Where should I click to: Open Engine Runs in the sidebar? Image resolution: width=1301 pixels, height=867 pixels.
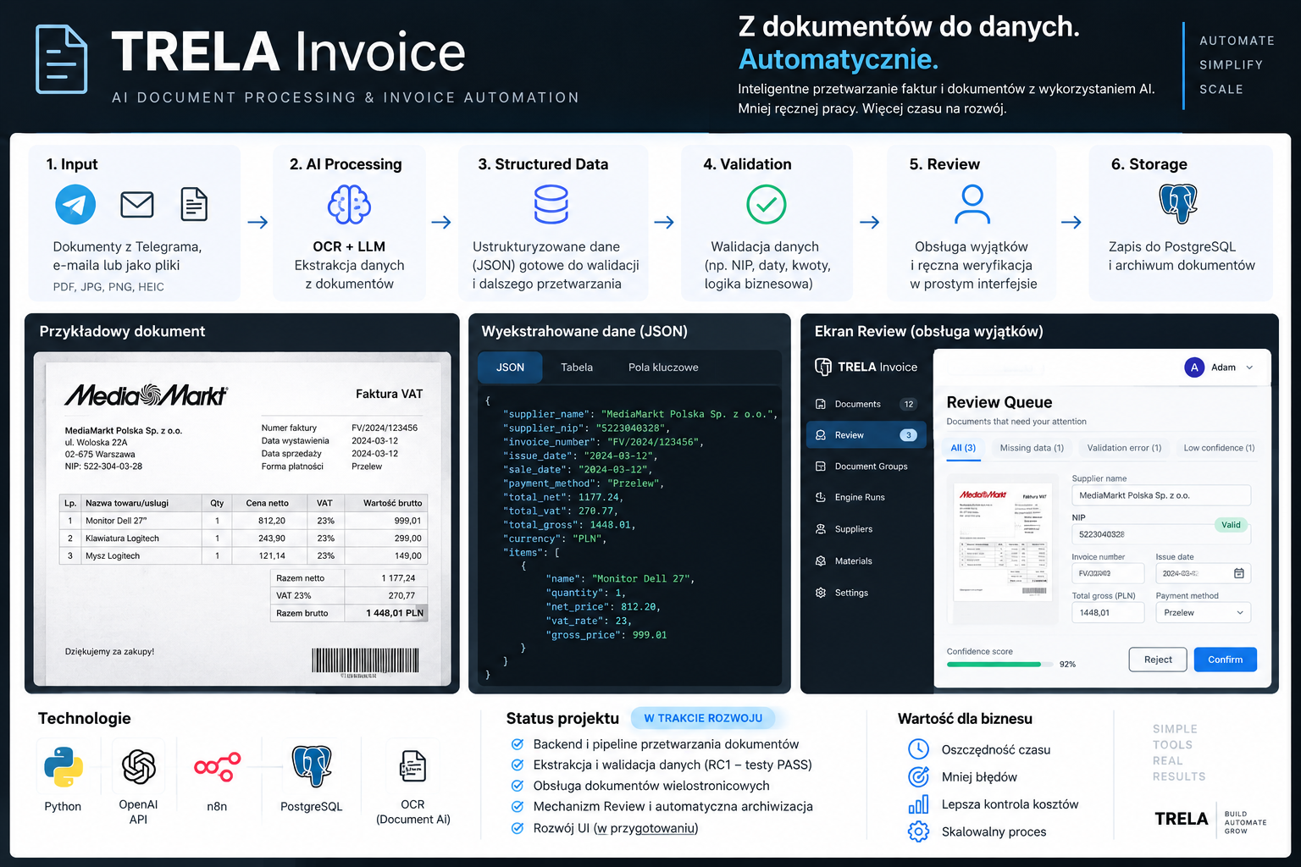866,498
